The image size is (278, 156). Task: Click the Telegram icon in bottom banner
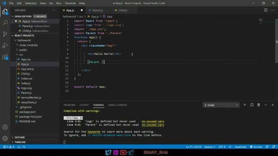coord(130,152)
